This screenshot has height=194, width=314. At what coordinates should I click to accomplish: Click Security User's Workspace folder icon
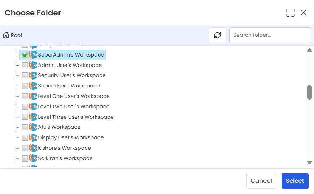click(x=33, y=75)
